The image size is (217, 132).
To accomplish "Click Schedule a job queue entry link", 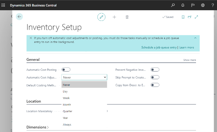I will coord(159,47).
